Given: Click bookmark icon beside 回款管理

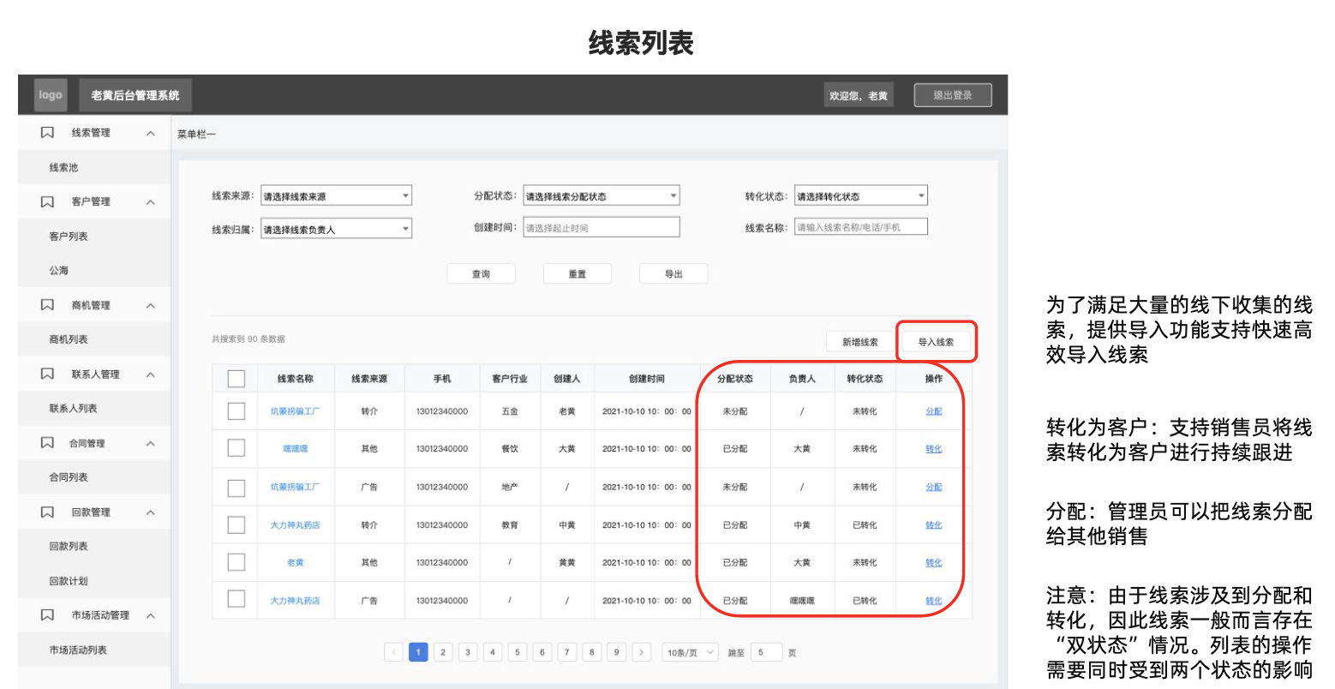Looking at the screenshot, I should click(x=47, y=512).
